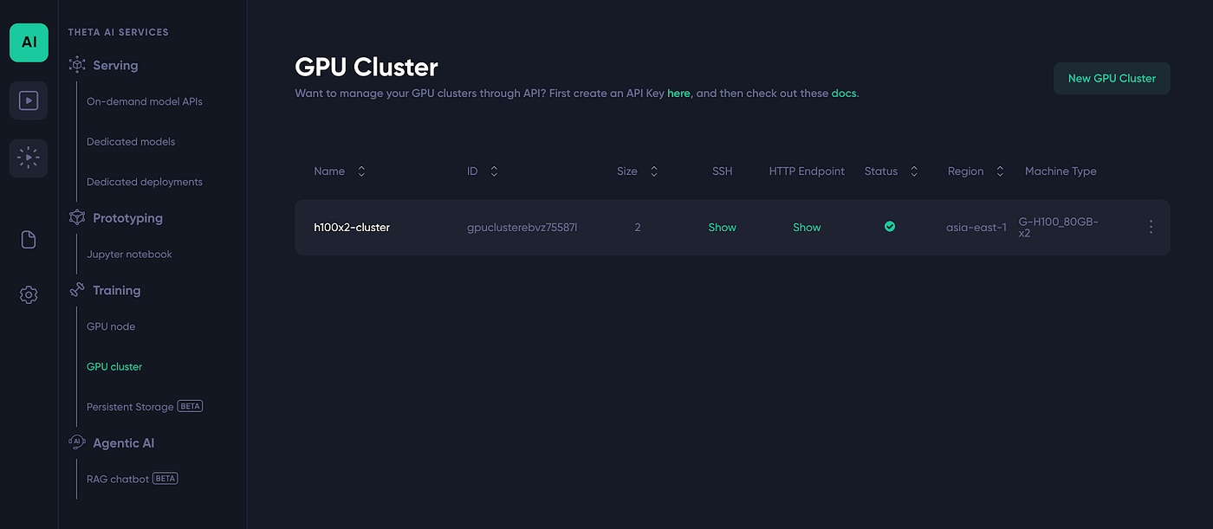Sort the table by Status column
Image resolution: width=1213 pixels, height=529 pixels.
click(x=914, y=171)
